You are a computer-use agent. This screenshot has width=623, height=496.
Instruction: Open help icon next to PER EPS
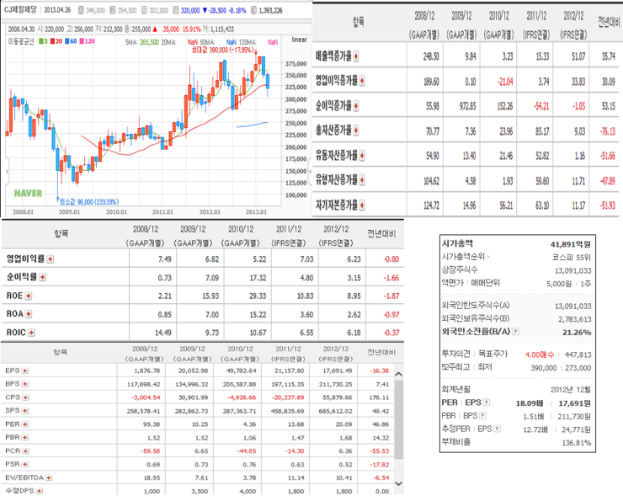coord(487,403)
